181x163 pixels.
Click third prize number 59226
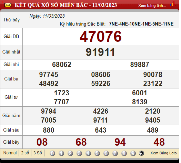[101, 84]
